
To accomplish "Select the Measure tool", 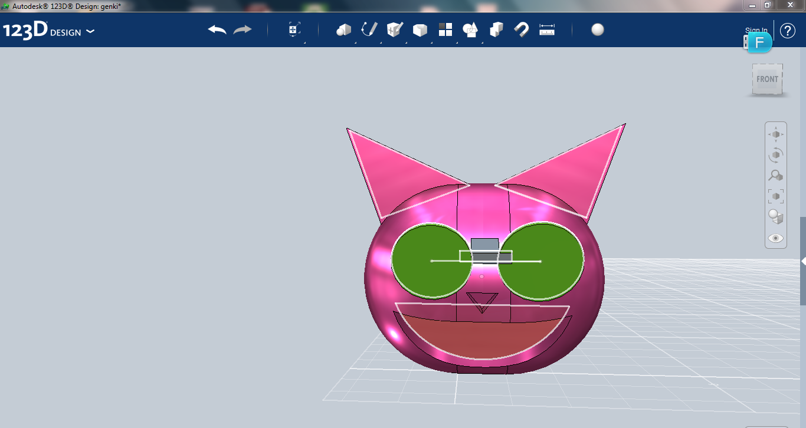I will (x=546, y=29).
